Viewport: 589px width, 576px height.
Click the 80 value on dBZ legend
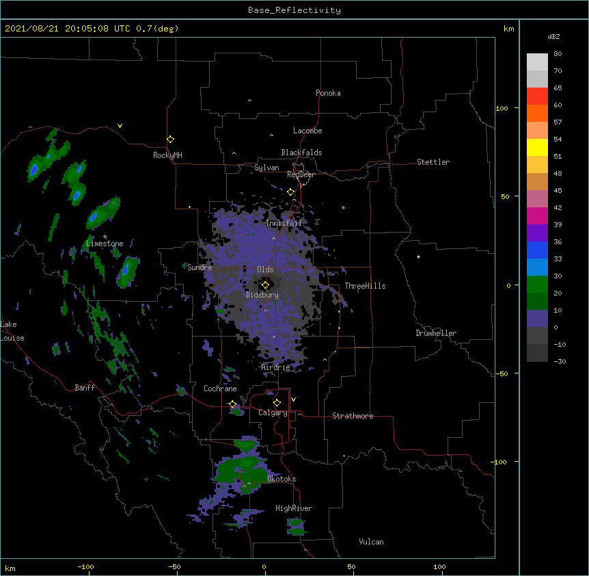558,54
